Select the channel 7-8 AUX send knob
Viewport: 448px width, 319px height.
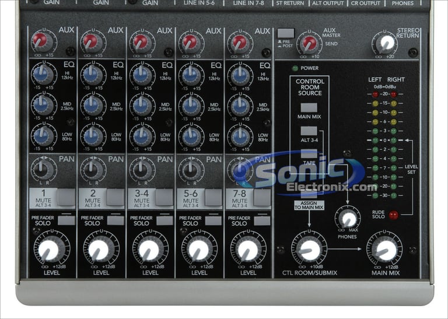239,44
